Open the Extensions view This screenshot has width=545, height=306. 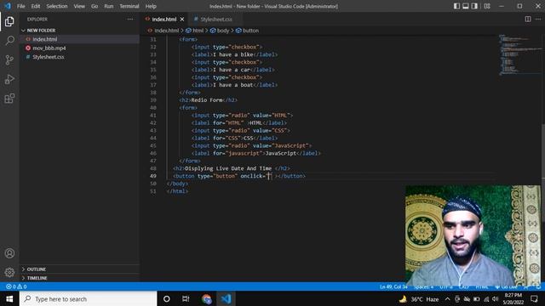tap(9, 99)
